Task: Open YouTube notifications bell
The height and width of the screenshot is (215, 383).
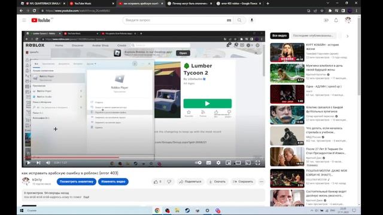Action: click(x=336, y=20)
